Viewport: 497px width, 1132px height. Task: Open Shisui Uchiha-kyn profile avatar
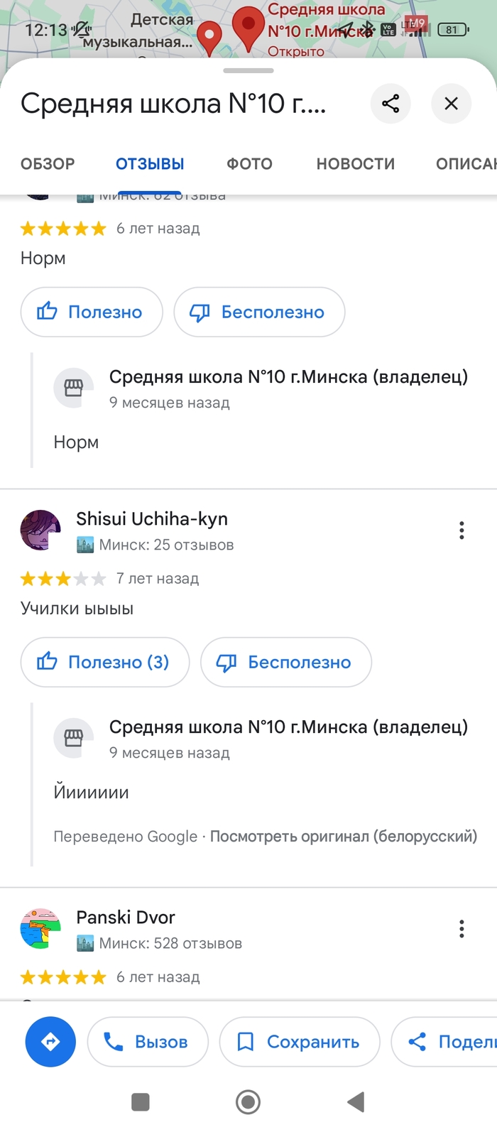[x=40, y=530]
